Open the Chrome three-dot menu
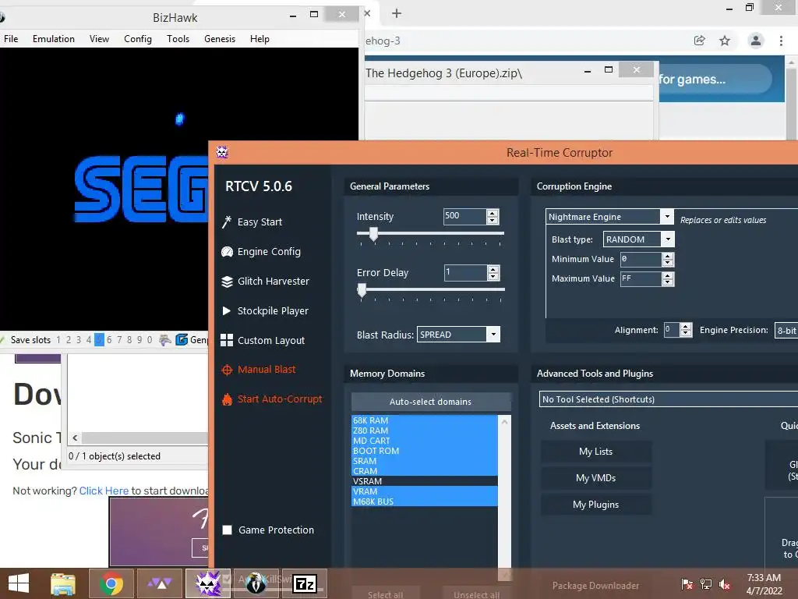The width and height of the screenshot is (798, 599). tap(781, 41)
